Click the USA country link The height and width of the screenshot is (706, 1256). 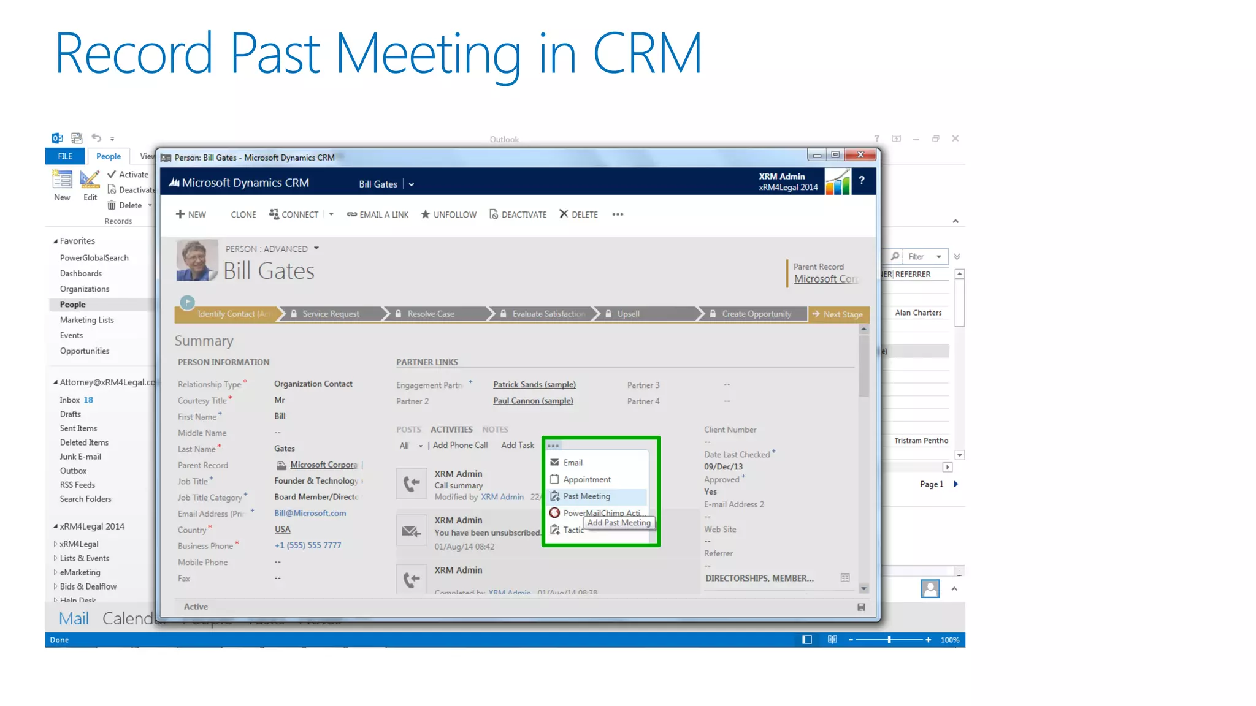283,529
